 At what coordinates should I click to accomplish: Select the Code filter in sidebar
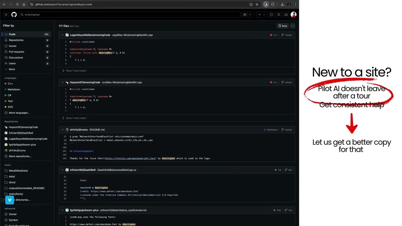[26, 34]
